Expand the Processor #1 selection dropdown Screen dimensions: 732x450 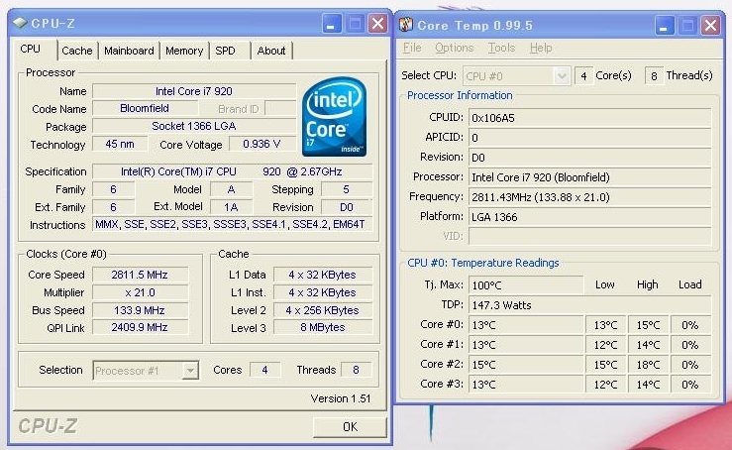190,371
